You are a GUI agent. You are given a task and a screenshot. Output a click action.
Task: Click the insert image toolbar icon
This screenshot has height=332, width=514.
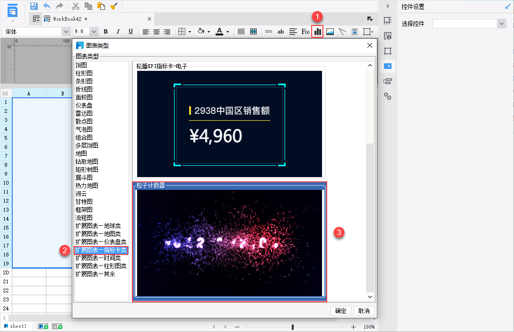point(330,32)
